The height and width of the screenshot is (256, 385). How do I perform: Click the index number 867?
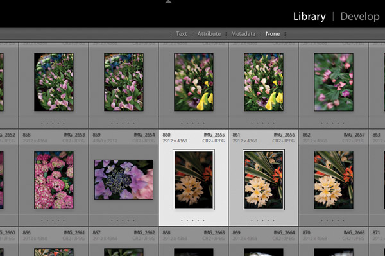(x=96, y=232)
